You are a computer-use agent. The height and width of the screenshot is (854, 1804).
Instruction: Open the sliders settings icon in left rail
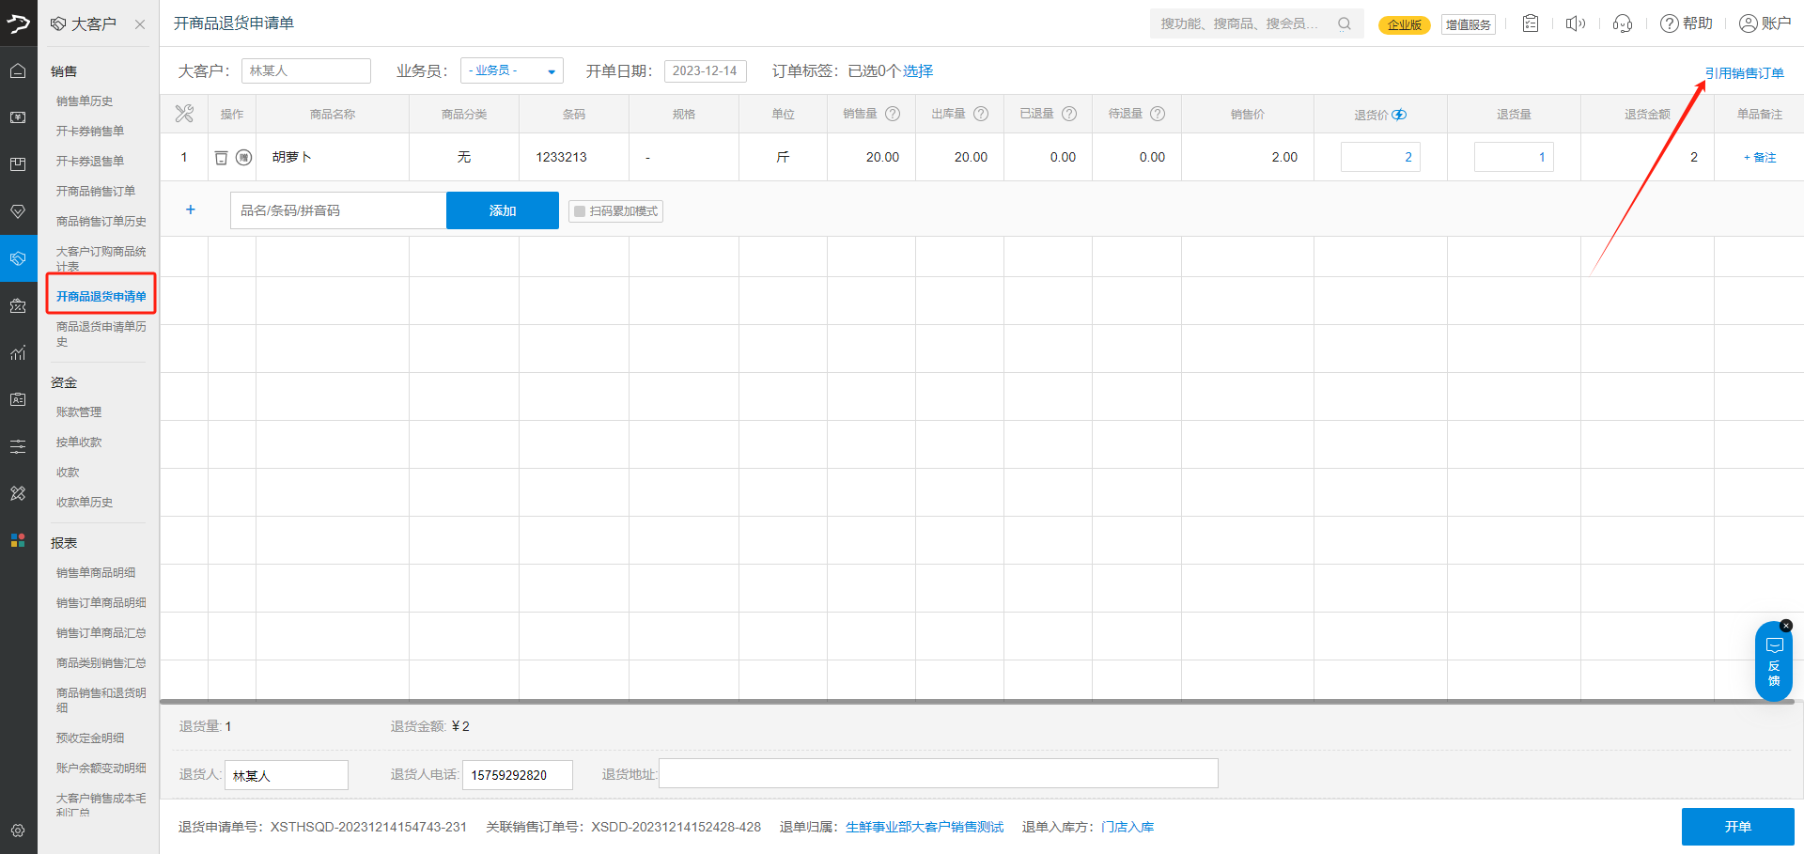[18, 446]
